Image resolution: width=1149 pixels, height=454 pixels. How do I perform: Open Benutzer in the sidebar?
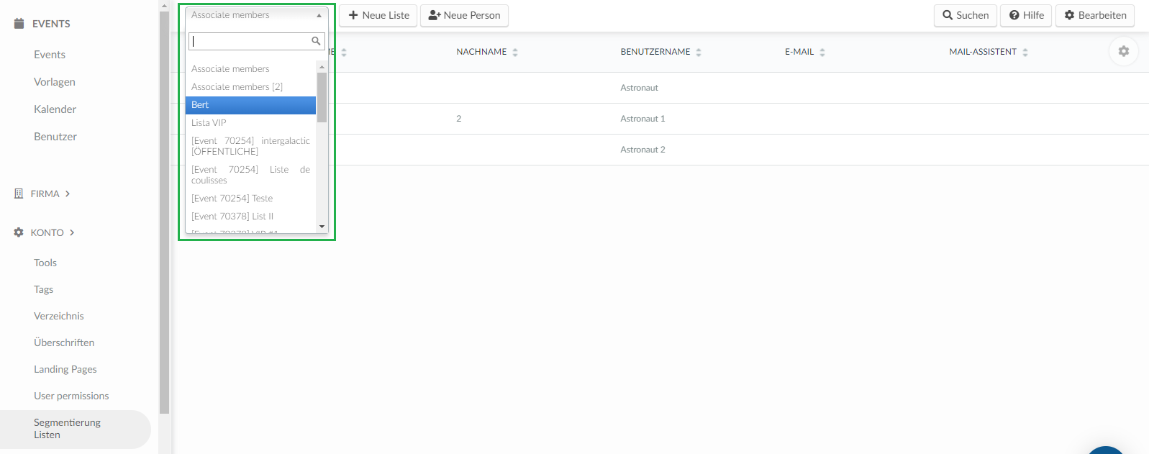point(55,137)
